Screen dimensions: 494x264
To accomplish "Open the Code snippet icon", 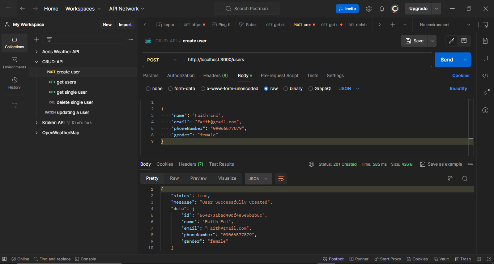I will click(x=485, y=76).
